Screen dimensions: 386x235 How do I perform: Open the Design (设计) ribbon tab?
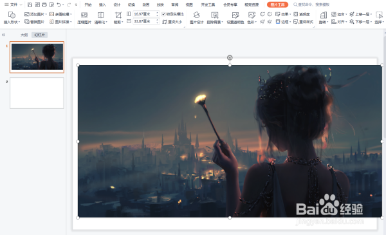pyautogui.click(x=117, y=5)
